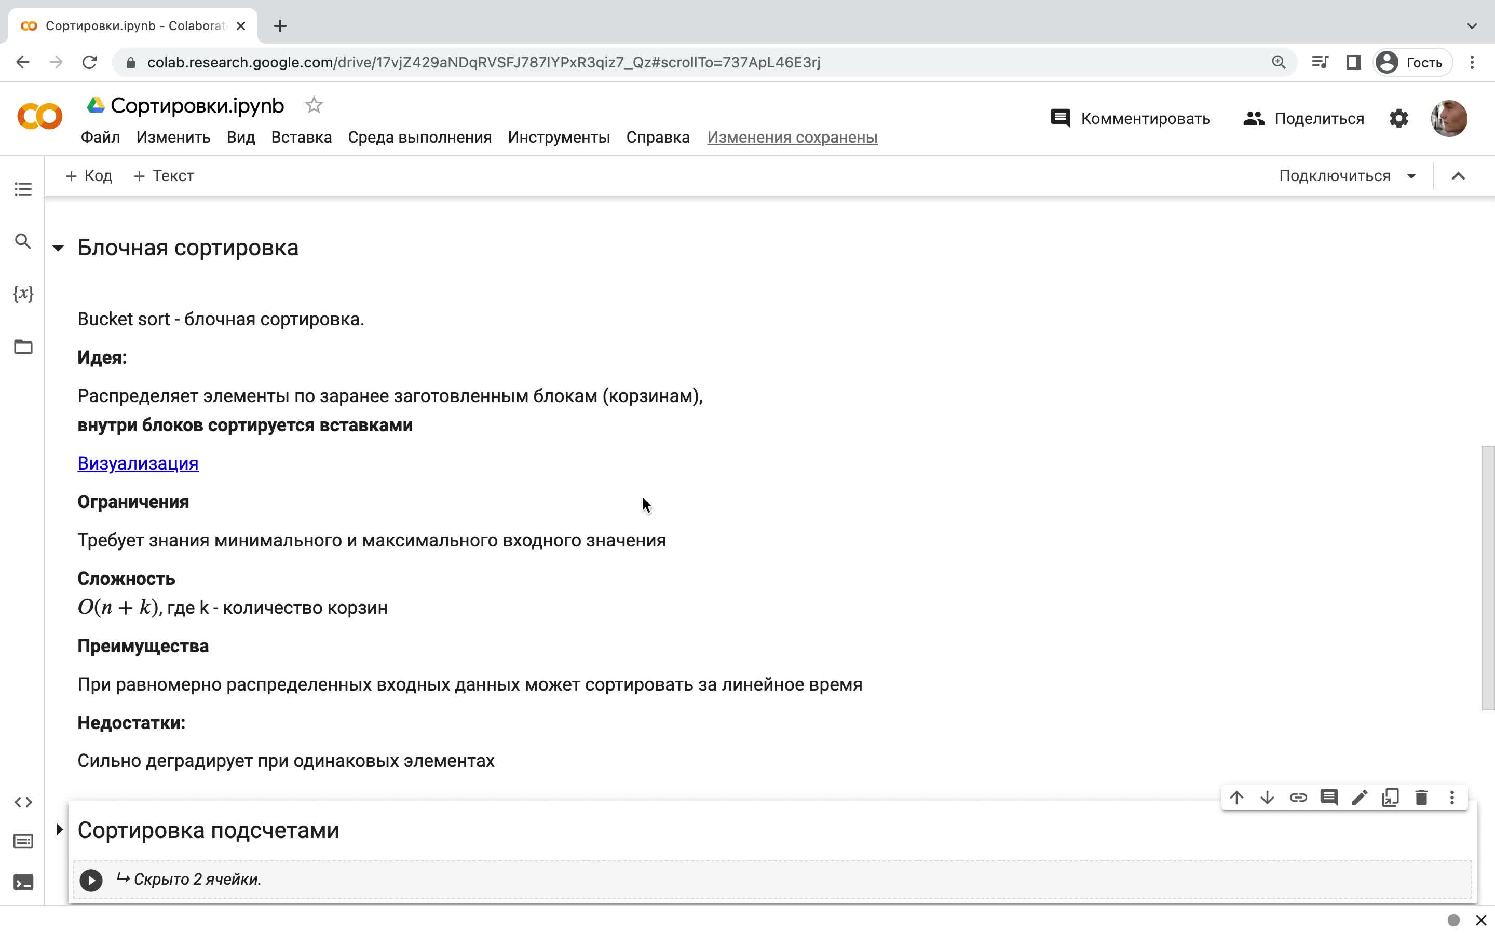Copy link to the cell
This screenshot has width=1495, height=934.
1298,798
